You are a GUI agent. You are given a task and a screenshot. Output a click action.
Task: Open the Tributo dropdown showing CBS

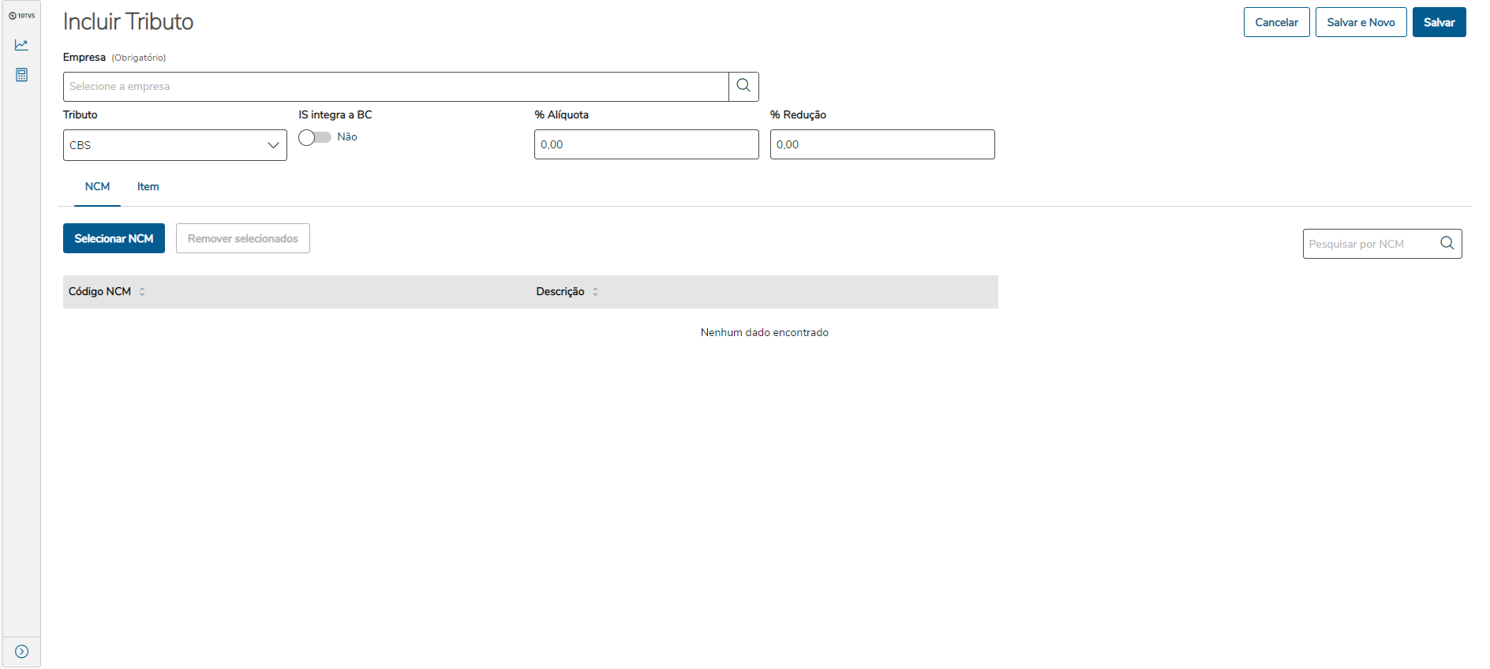click(x=175, y=145)
